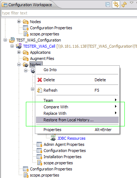
Task: Toggle Link with Editor icon
Action: [116, 4]
